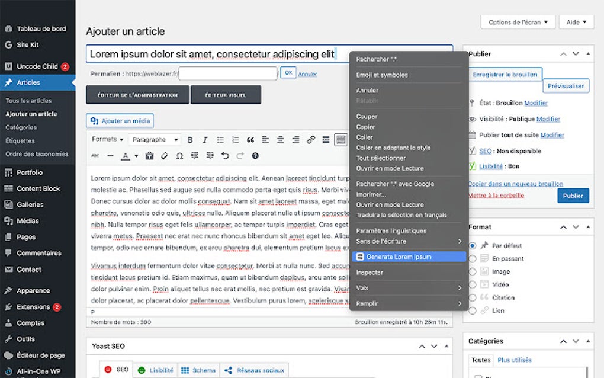Open Mettre à la corbeille link
Viewport: 604px width, 378px height.
(x=496, y=194)
